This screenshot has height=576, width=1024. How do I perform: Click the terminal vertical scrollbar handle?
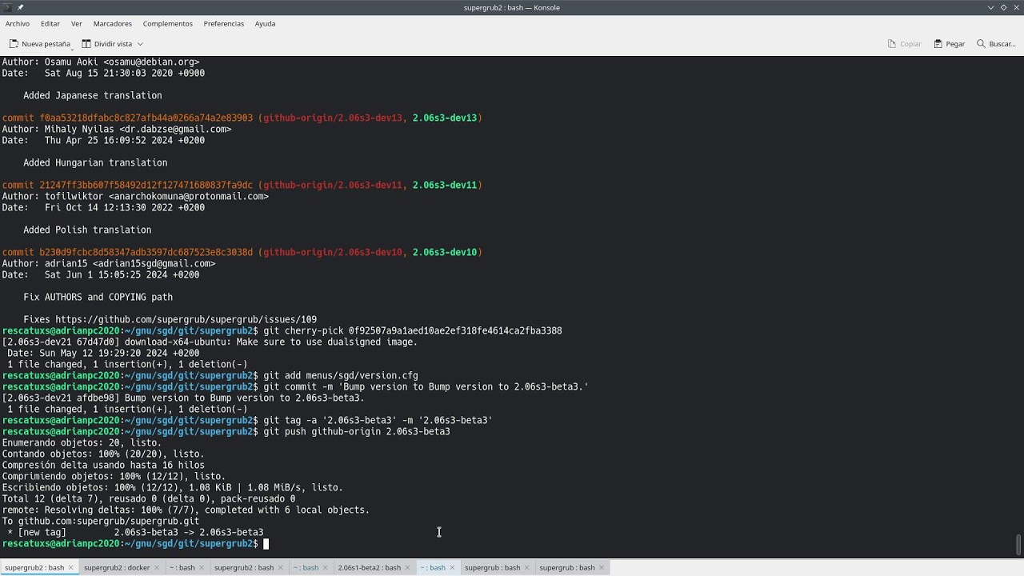(x=1018, y=544)
